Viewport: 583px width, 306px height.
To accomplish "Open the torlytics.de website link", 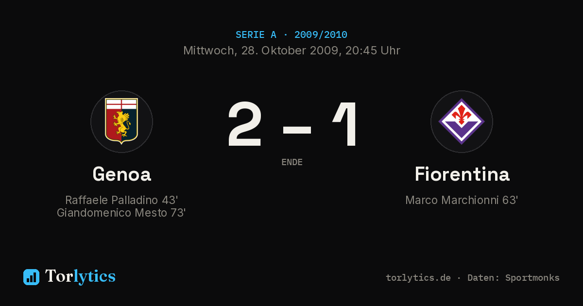I will click(x=418, y=278).
